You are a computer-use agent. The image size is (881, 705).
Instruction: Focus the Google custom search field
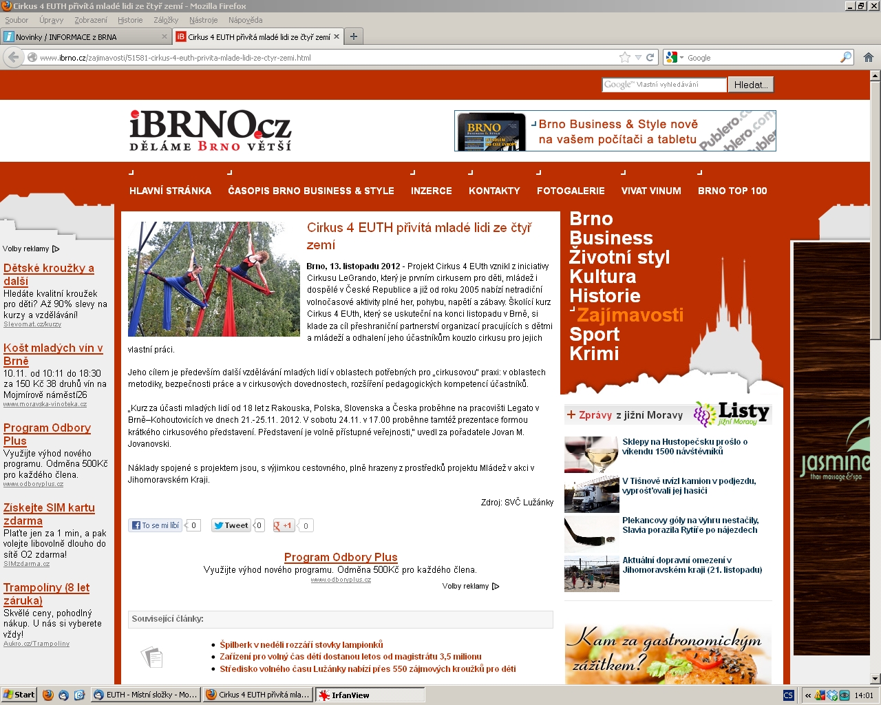[664, 85]
